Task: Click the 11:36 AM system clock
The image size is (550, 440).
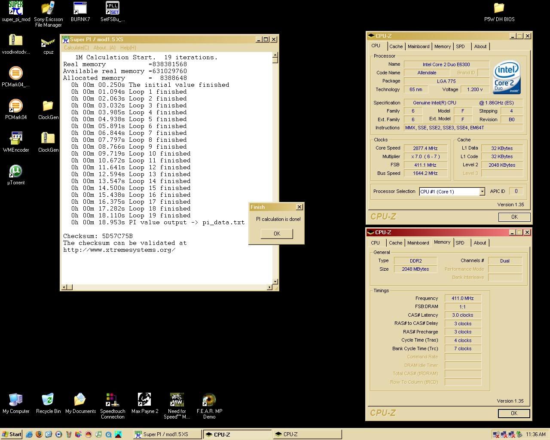Action: click(x=535, y=434)
